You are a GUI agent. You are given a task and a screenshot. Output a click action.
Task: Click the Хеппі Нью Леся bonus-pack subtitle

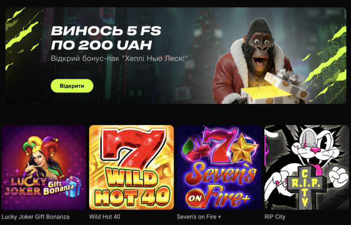point(119,58)
